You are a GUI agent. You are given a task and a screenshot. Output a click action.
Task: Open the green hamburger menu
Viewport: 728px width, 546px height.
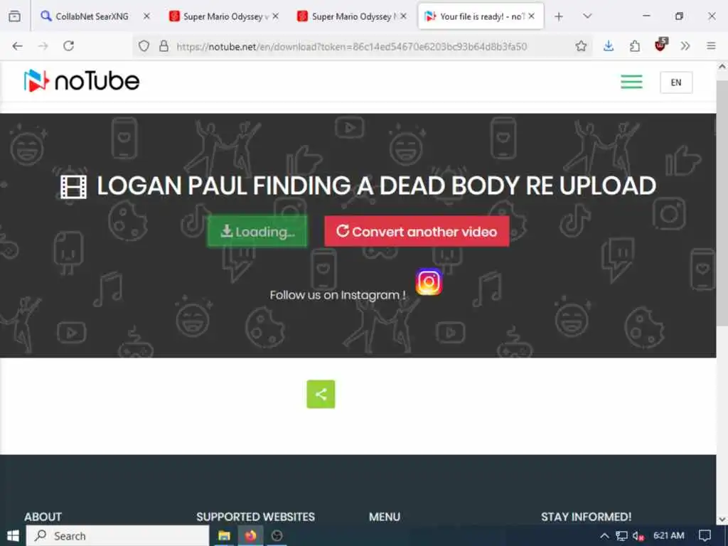point(631,82)
